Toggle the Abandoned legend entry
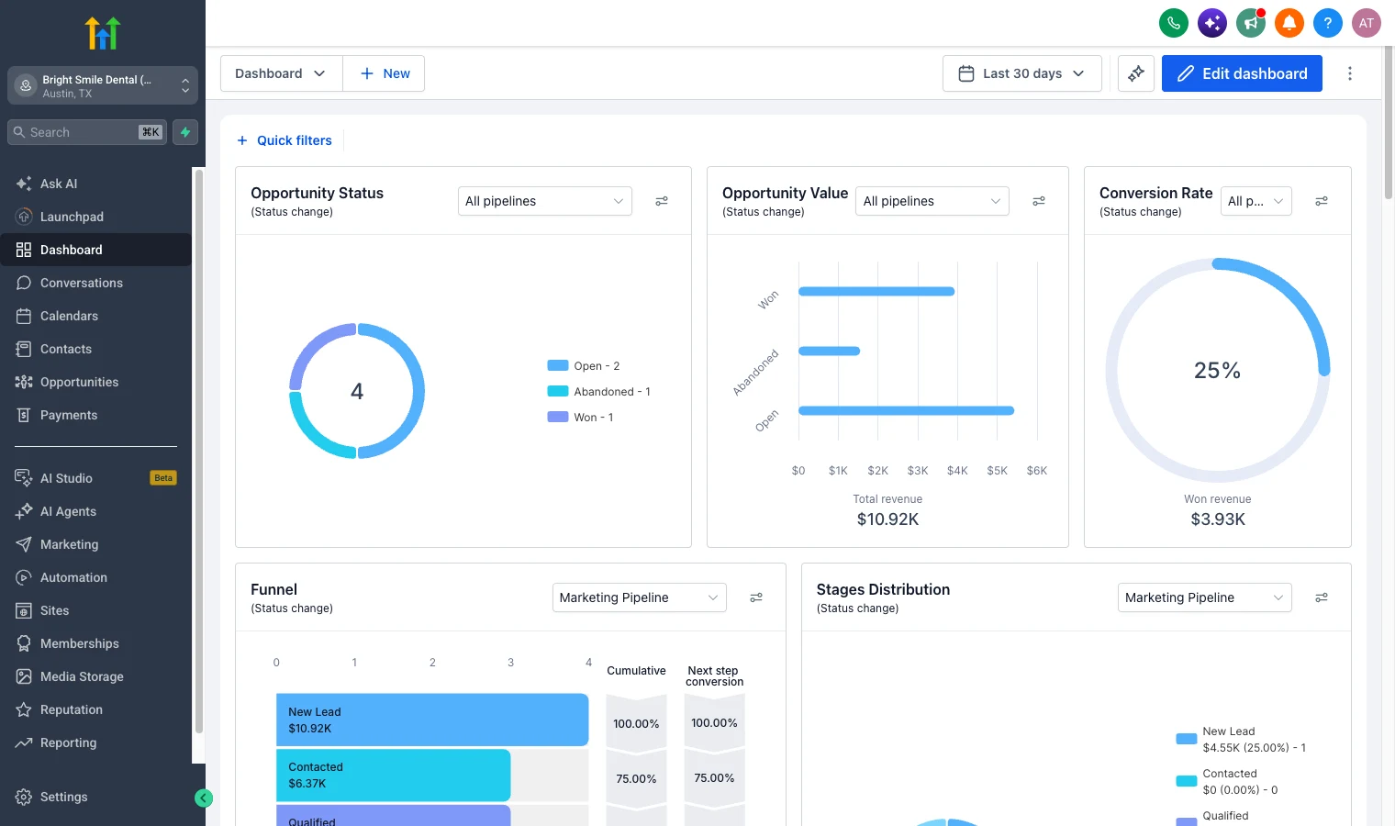Viewport: 1395px width, 826px height. pos(599,391)
